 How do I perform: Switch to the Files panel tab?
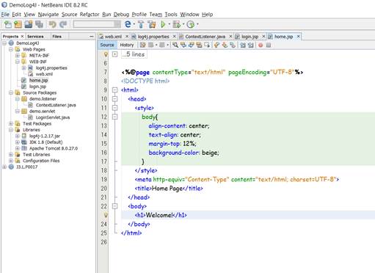point(57,37)
